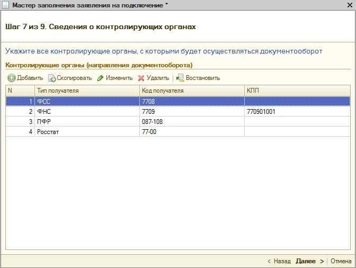The height and width of the screenshot is (268, 356).
Task: Select the ФНС row
Action: point(178,111)
